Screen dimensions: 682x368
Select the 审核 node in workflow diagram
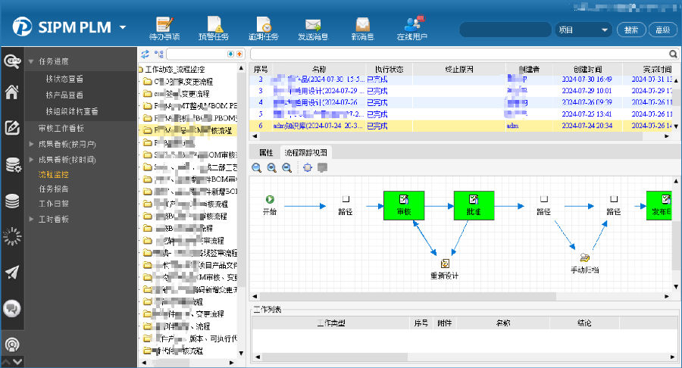(x=403, y=204)
